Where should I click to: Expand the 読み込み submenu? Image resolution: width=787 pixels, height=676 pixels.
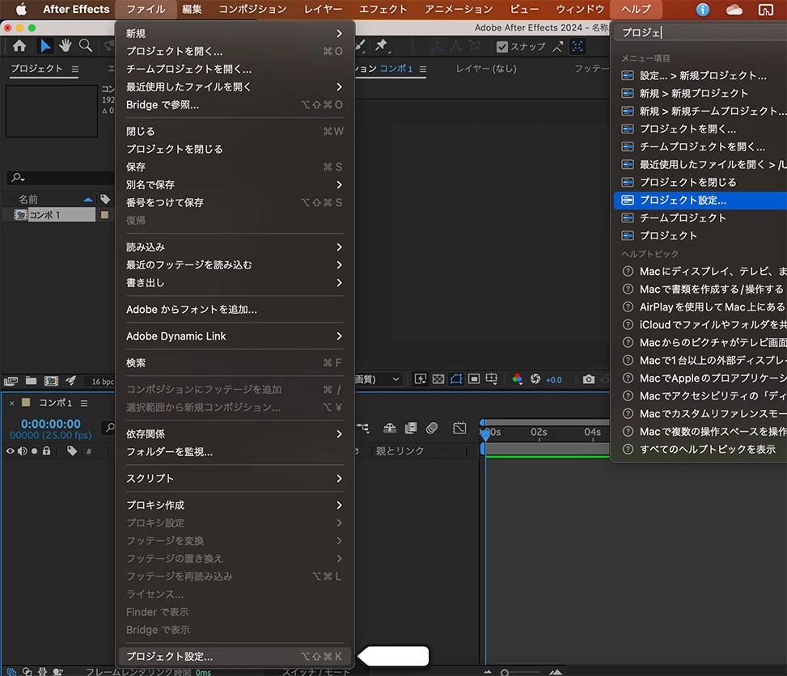pyautogui.click(x=235, y=247)
